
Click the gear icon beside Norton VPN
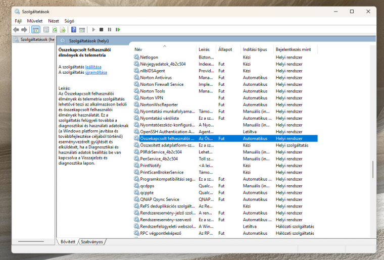point(136,97)
